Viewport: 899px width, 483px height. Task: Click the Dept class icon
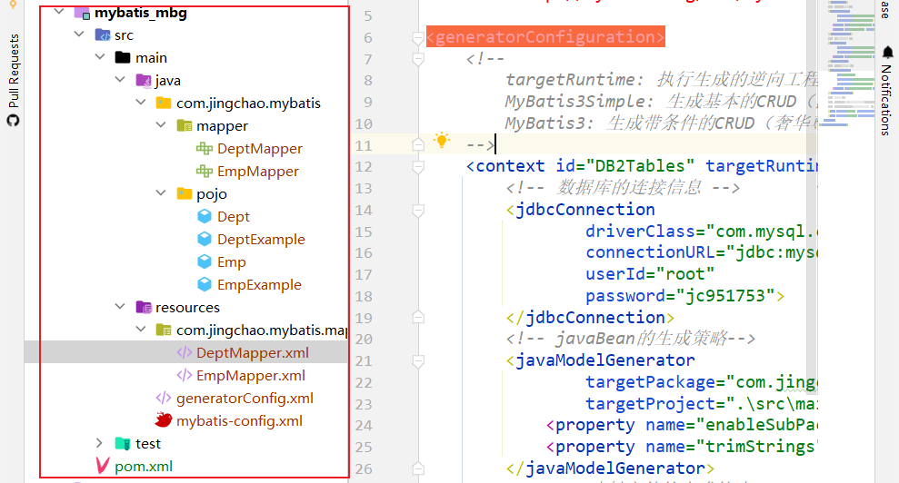click(x=205, y=216)
